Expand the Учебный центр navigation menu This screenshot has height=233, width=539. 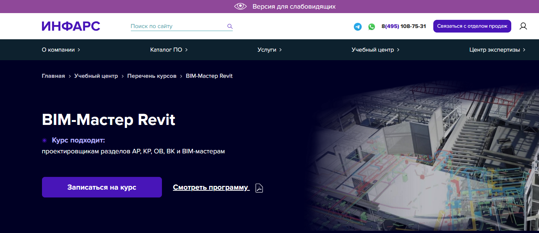click(375, 50)
